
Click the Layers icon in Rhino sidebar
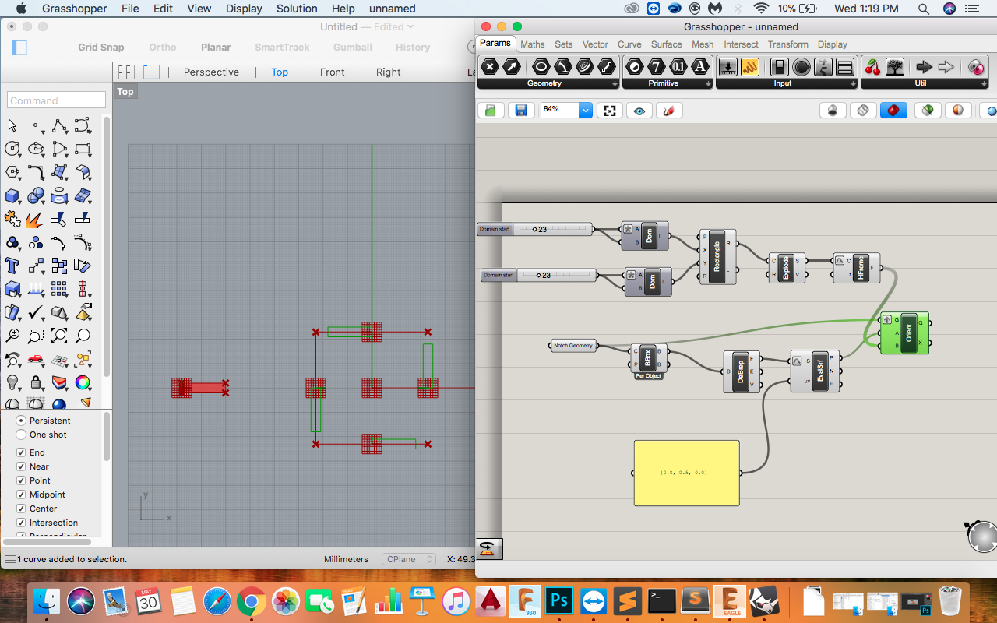[x=59, y=383]
